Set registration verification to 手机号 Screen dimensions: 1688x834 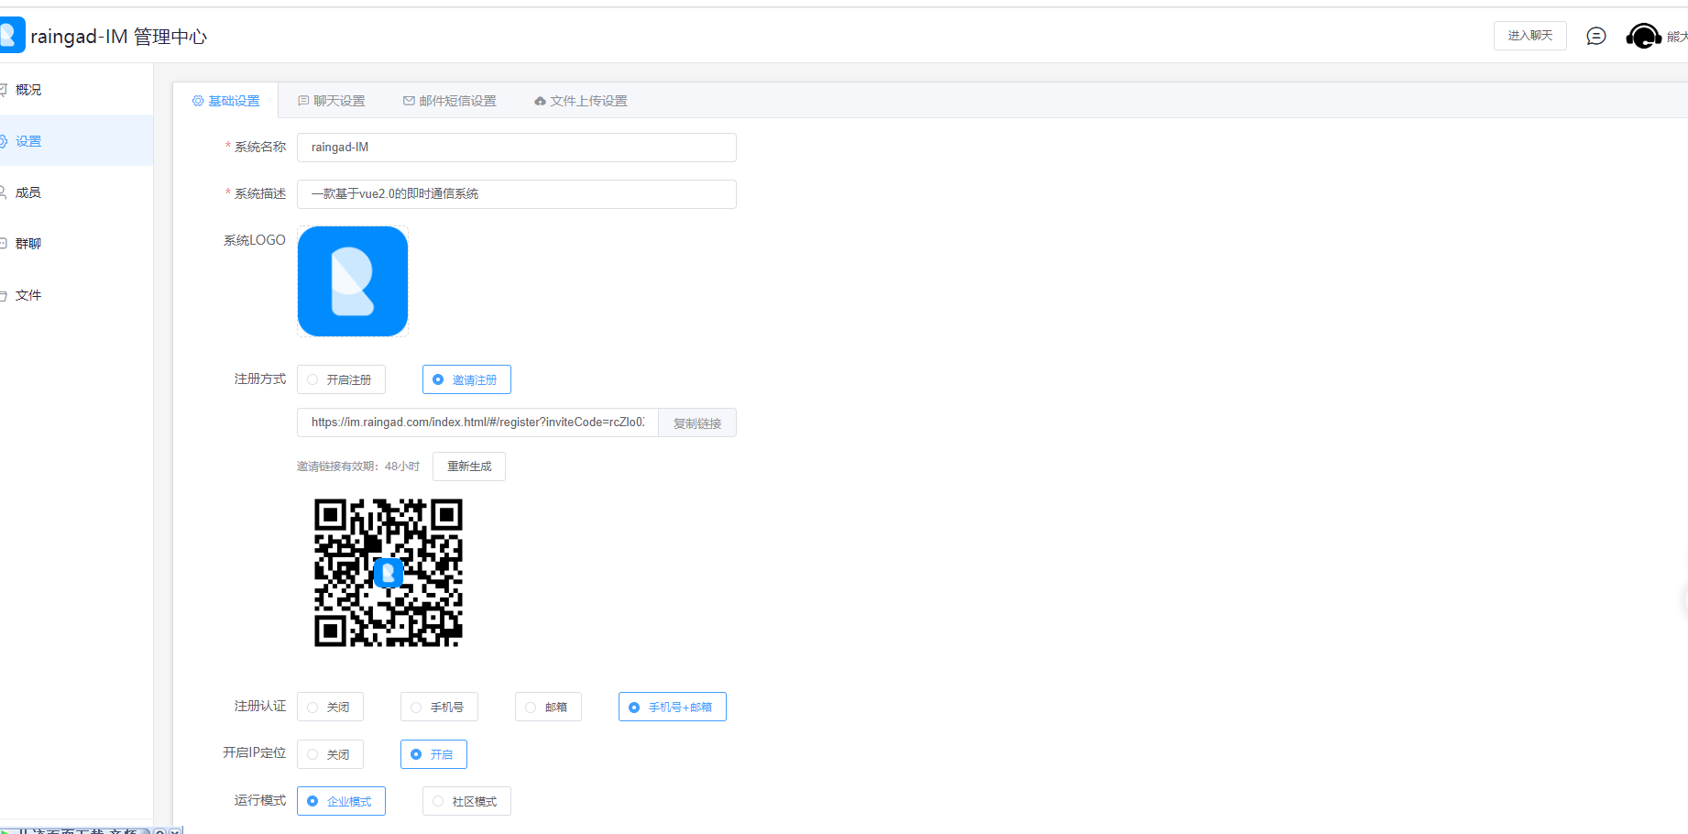click(439, 708)
